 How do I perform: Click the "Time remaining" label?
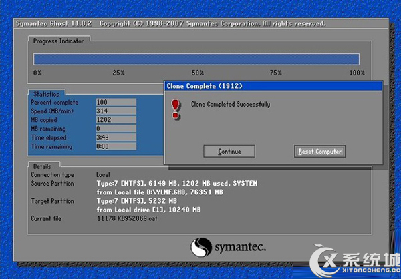(51, 146)
